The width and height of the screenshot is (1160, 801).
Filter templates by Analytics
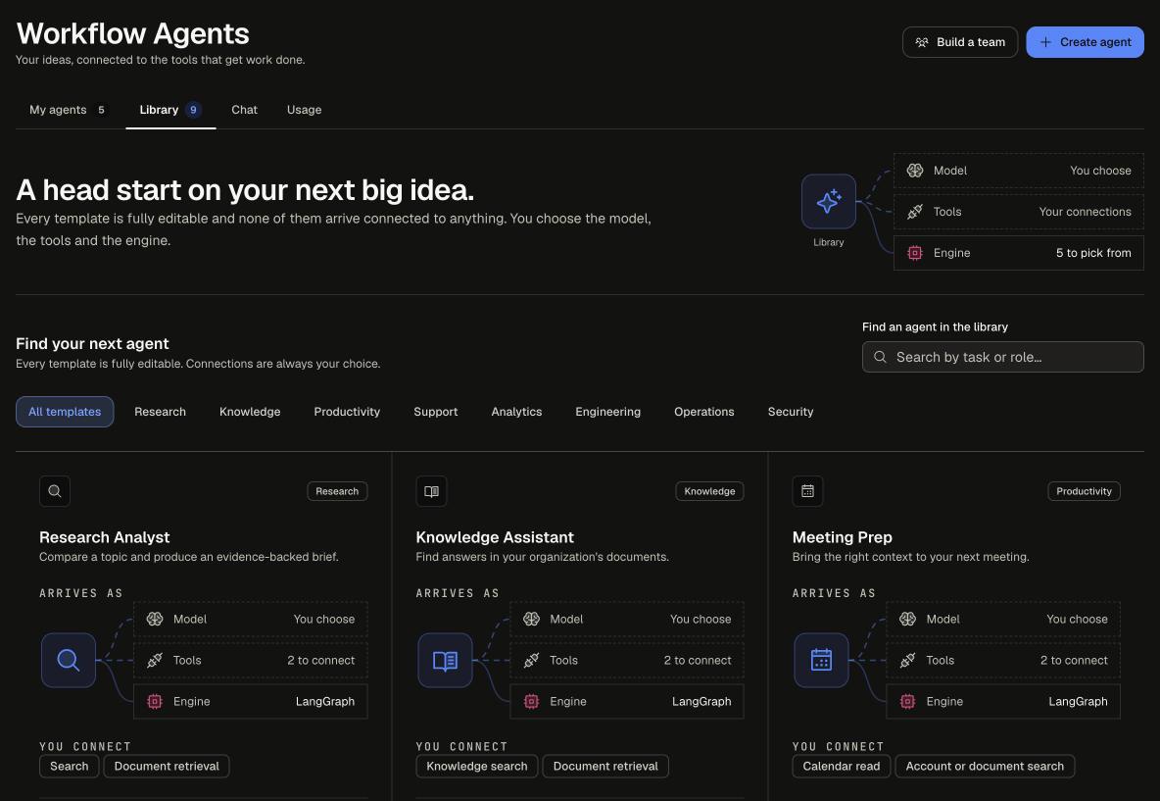pos(516,412)
